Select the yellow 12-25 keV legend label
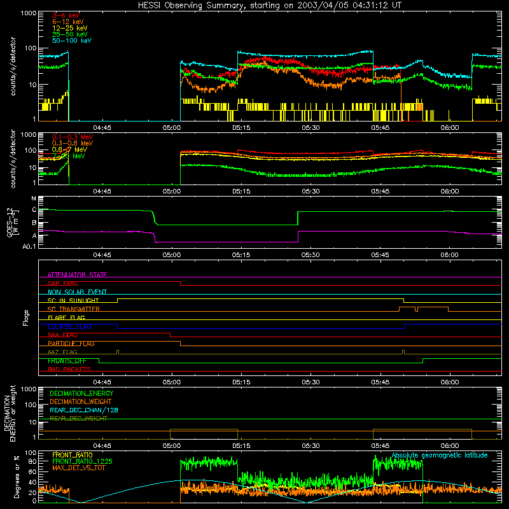Screen dimensions: 509x509 tap(70, 28)
